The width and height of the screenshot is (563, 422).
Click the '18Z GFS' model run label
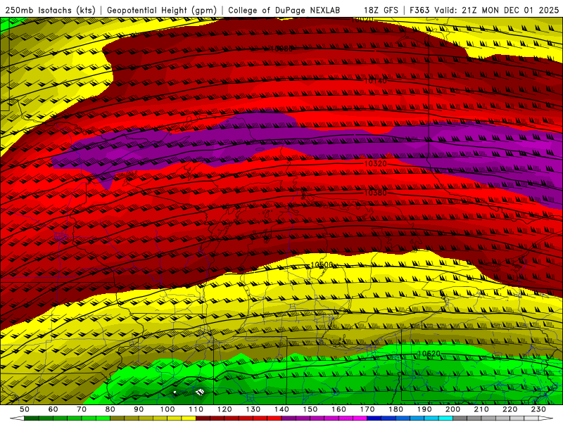point(381,10)
